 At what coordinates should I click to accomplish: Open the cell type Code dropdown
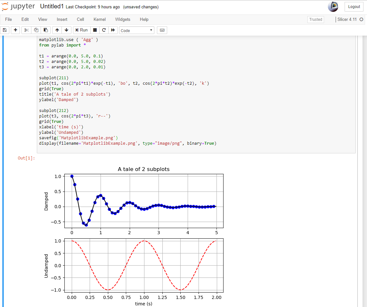(x=137, y=30)
